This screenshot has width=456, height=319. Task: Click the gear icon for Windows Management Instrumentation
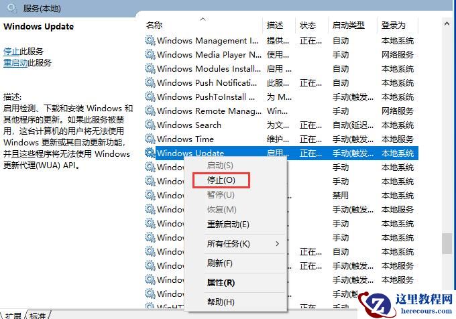point(150,40)
